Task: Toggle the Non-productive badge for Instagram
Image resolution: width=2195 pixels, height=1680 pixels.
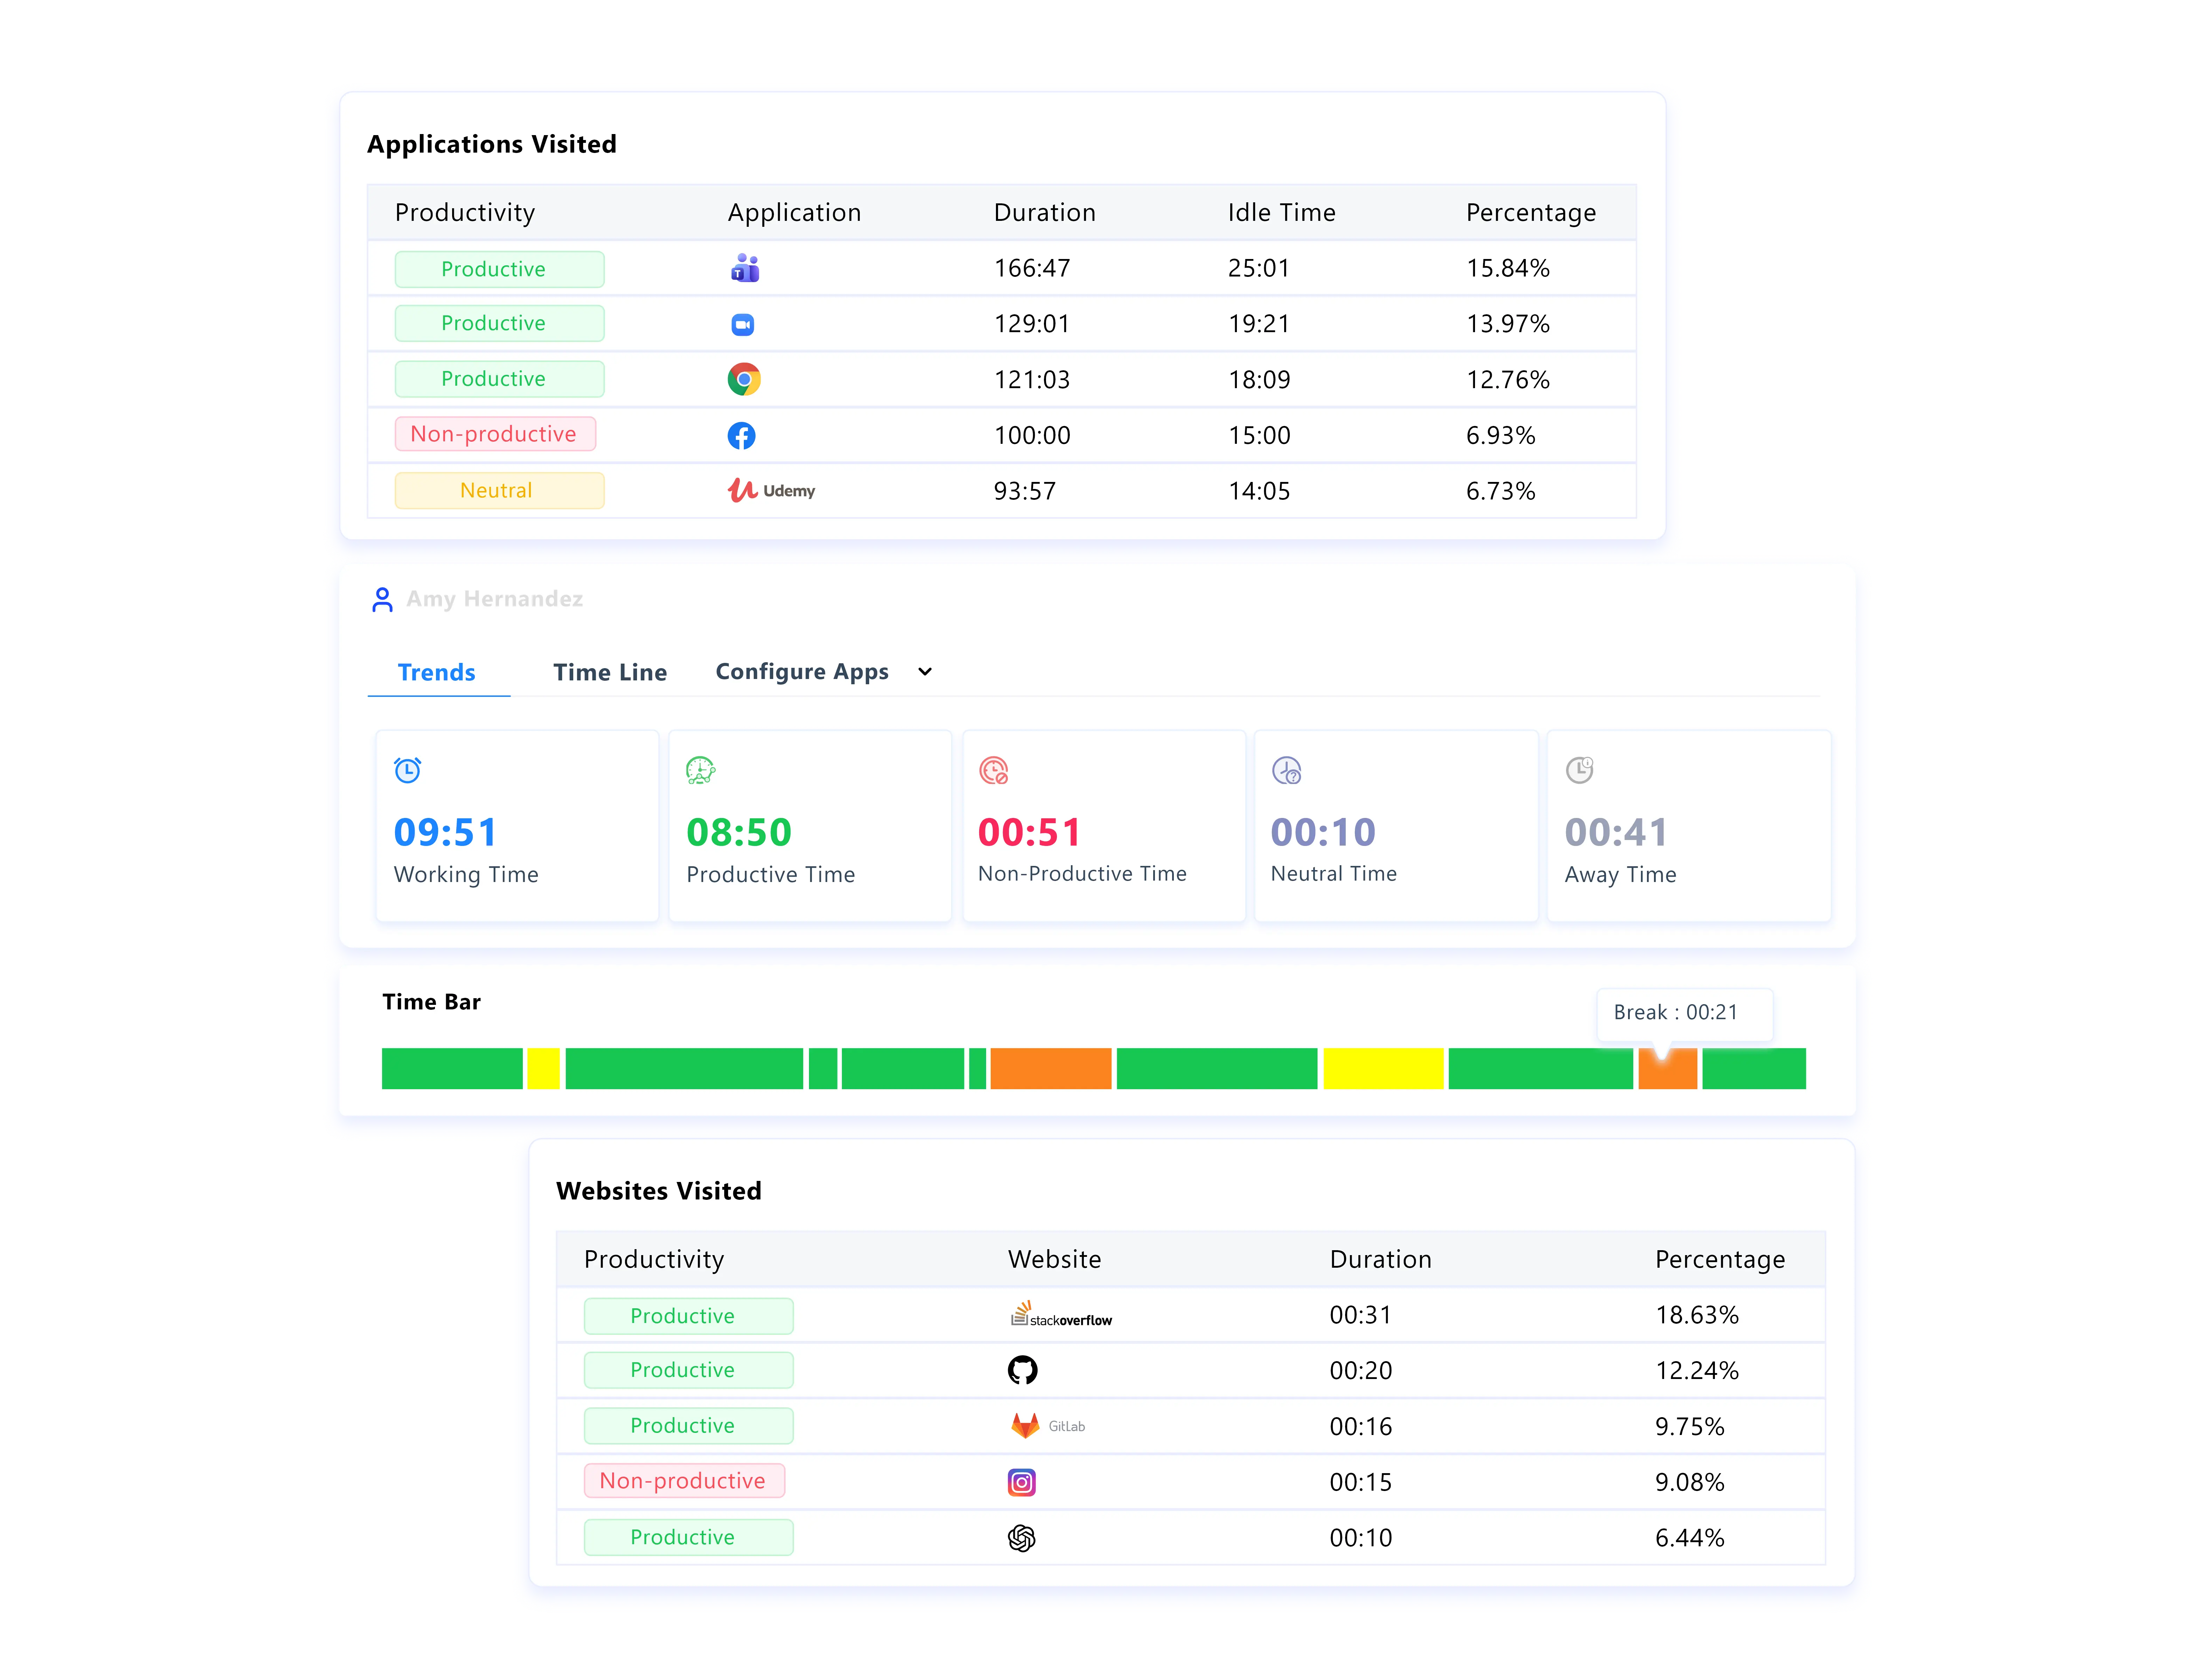Action: pos(684,1480)
